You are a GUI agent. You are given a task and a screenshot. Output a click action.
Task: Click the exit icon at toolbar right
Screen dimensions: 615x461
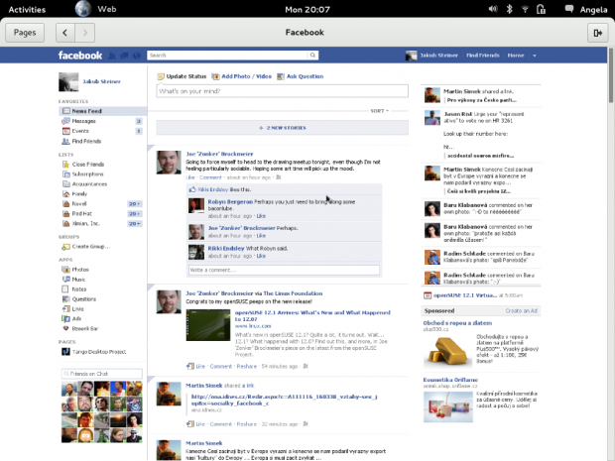coord(597,33)
